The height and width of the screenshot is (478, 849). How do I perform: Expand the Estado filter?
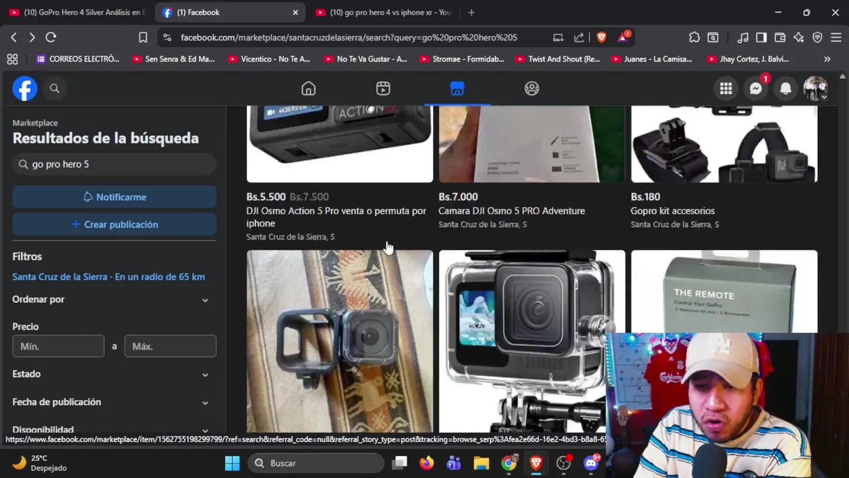[114, 374]
